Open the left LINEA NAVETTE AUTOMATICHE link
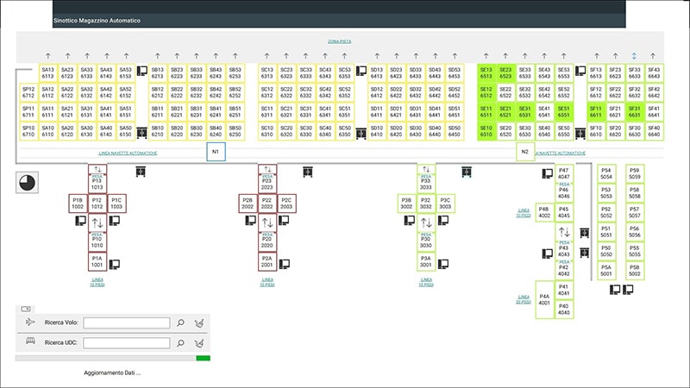The image size is (690, 388). click(x=126, y=153)
